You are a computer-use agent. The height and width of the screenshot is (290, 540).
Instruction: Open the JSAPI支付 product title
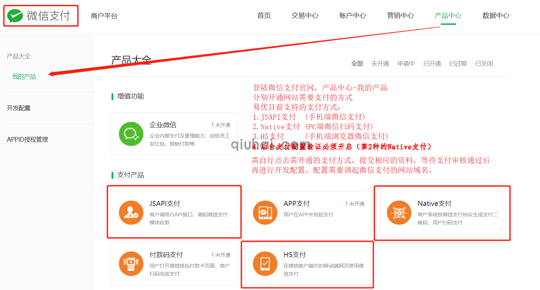pos(165,204)
